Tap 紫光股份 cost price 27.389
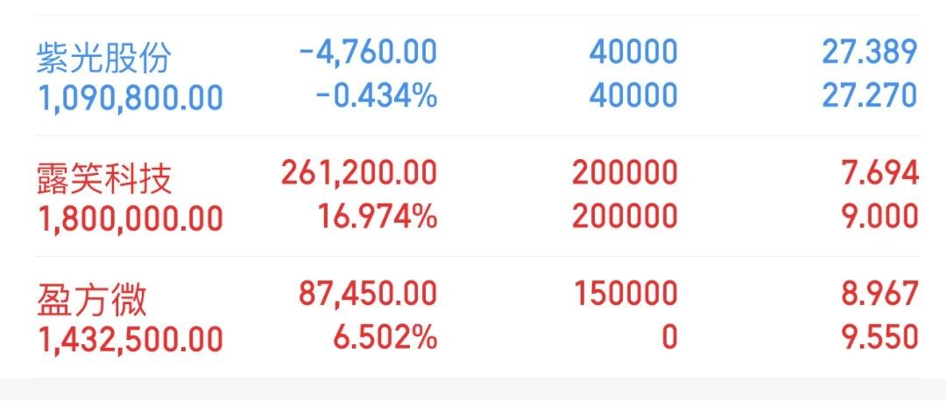 (x=870, y=52)
